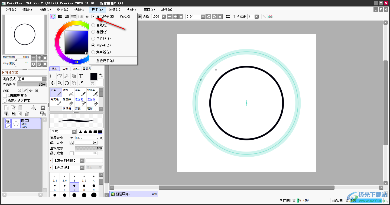Select brush size preset 7
This screenshot has height=205, width=390.
pyautogui.click(x=74, y=187)
